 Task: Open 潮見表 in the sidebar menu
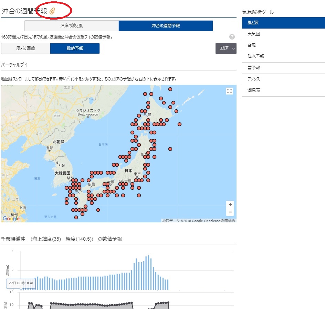283,90
